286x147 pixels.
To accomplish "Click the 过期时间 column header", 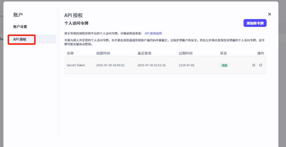I will pyautogui.click(x=186, y=53).
